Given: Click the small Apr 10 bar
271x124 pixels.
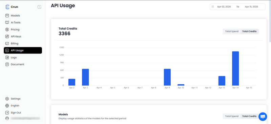Looking at the screenshot, I should click(181, 85).
